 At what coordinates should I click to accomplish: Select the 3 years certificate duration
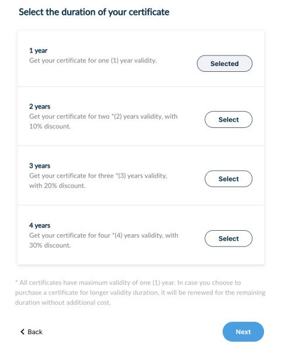coord(228,179)
